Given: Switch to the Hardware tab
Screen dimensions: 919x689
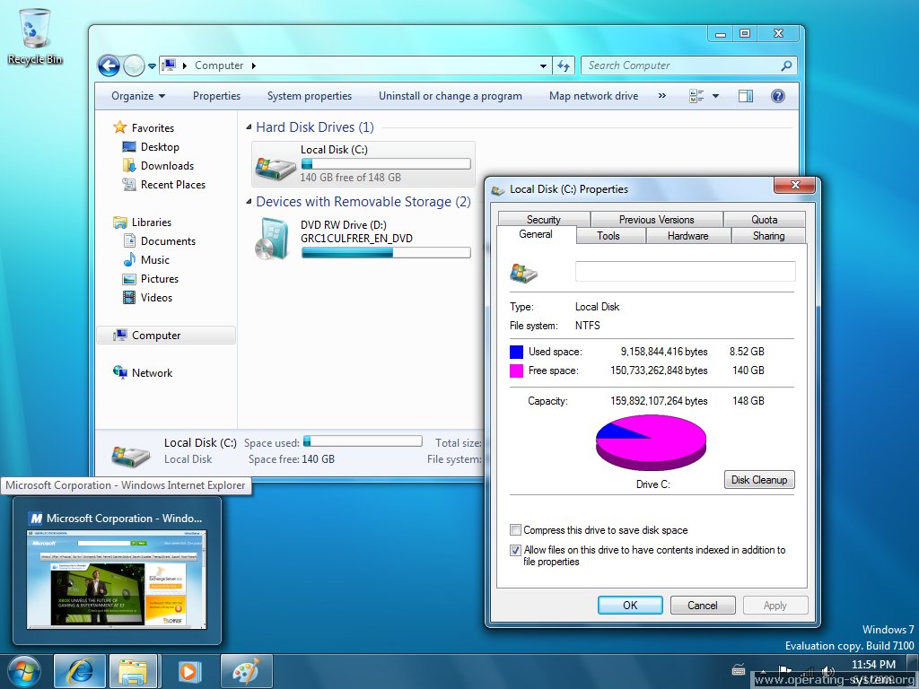Looking at the screenshot, I should (687, 236).
